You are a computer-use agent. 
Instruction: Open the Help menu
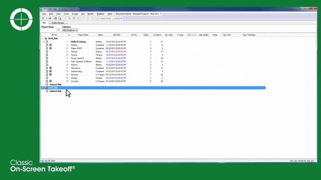click(x=110, y=14)
